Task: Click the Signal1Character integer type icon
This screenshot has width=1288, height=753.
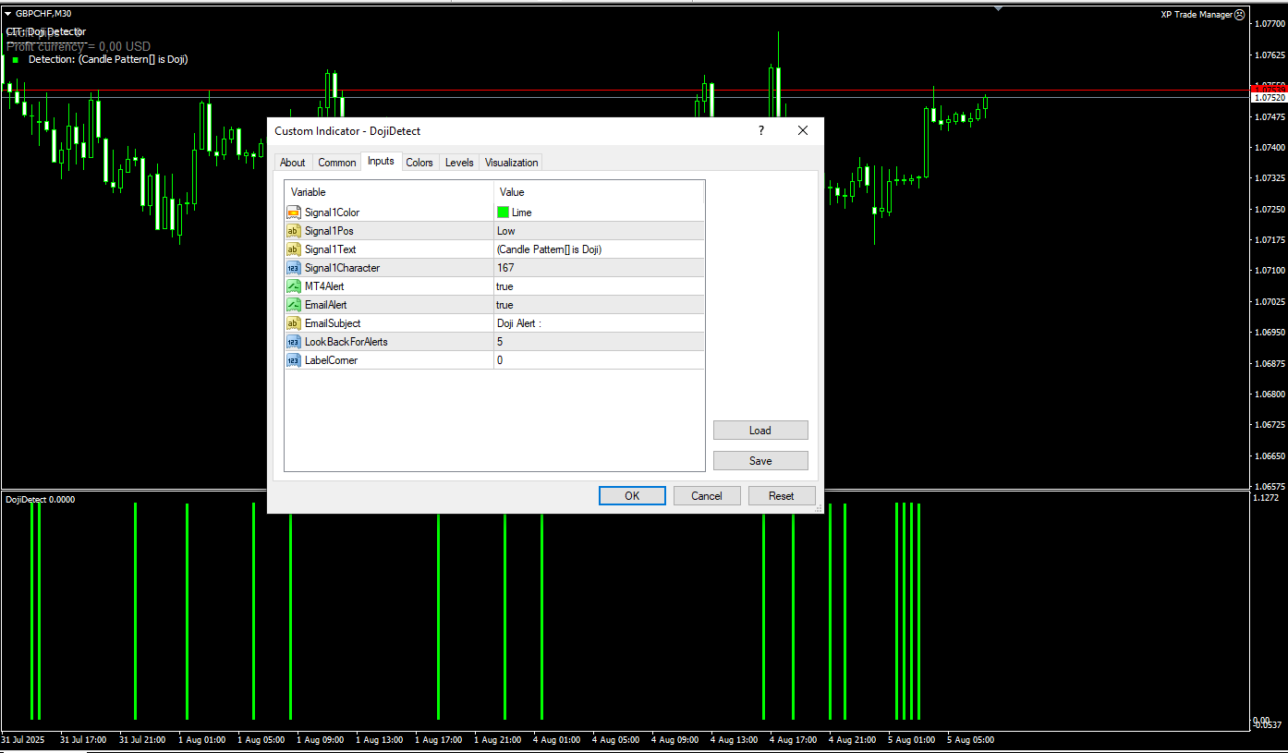Action: (x=293, y=268)
